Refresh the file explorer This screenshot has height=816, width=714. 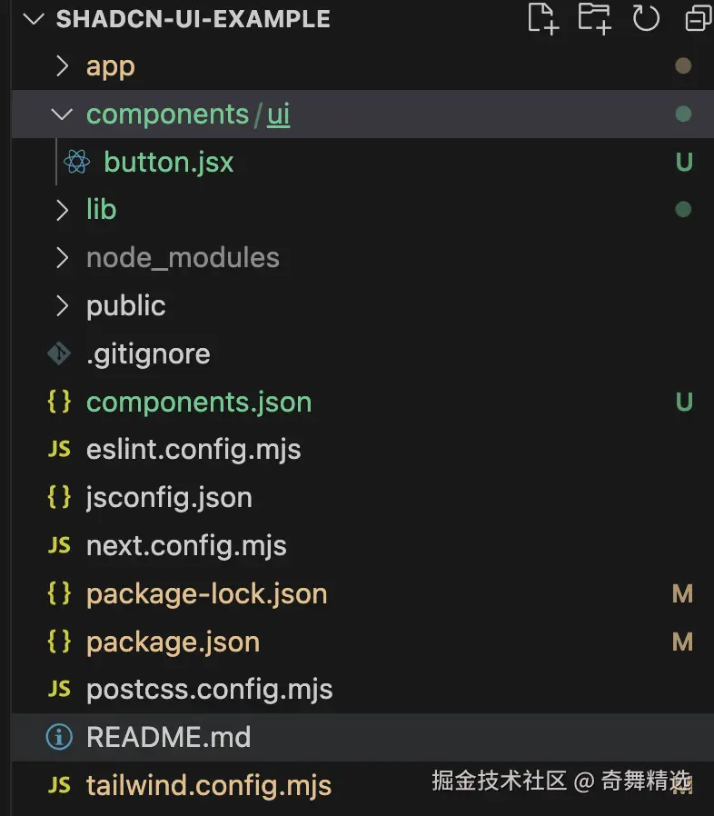pyautogui.click(x=646, y=18)
